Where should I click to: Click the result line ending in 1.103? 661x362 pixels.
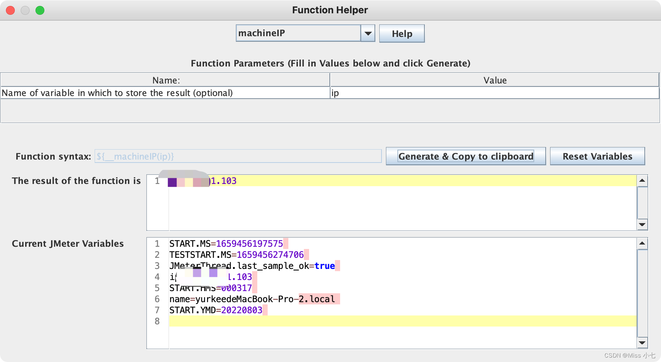coord(403,181)
